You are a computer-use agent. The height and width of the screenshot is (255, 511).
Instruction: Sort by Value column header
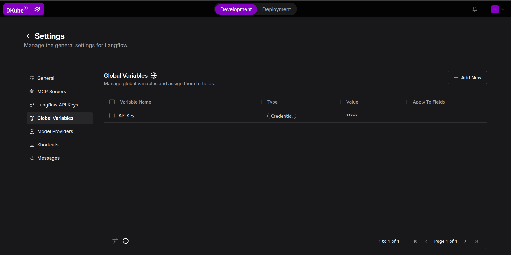tap(352, 102)
